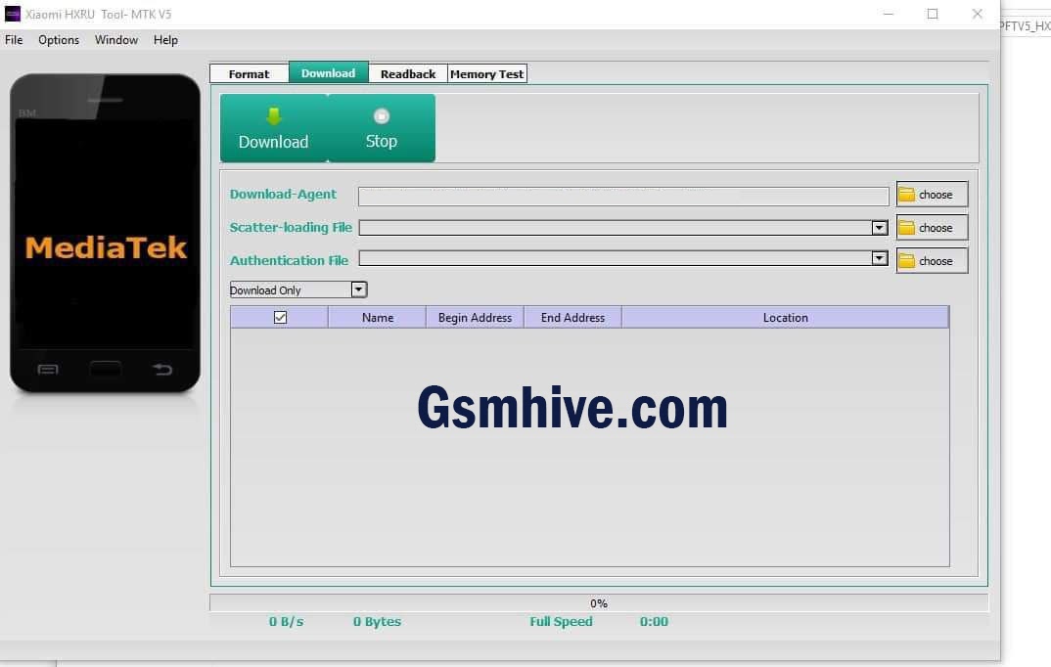Click the Xiaomi HXRU Tool app icon
The image size is (1051, 667).
click(x=13, y=14)
